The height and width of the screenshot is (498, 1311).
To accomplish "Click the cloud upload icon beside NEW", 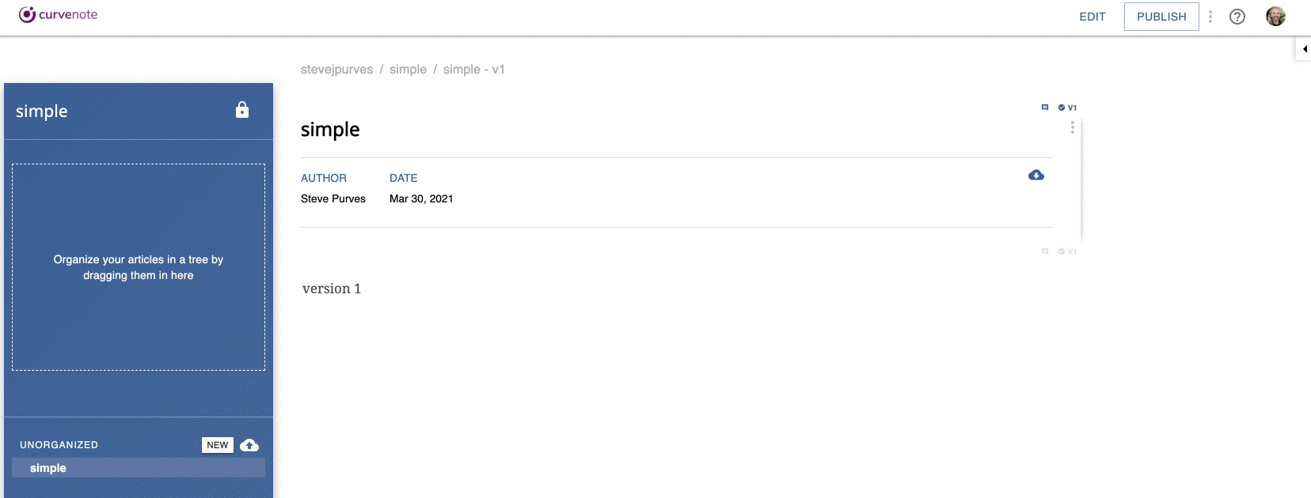I will click(249, 445).
